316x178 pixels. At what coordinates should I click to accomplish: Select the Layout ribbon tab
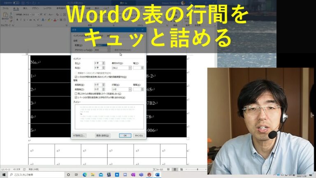[48, 9]
